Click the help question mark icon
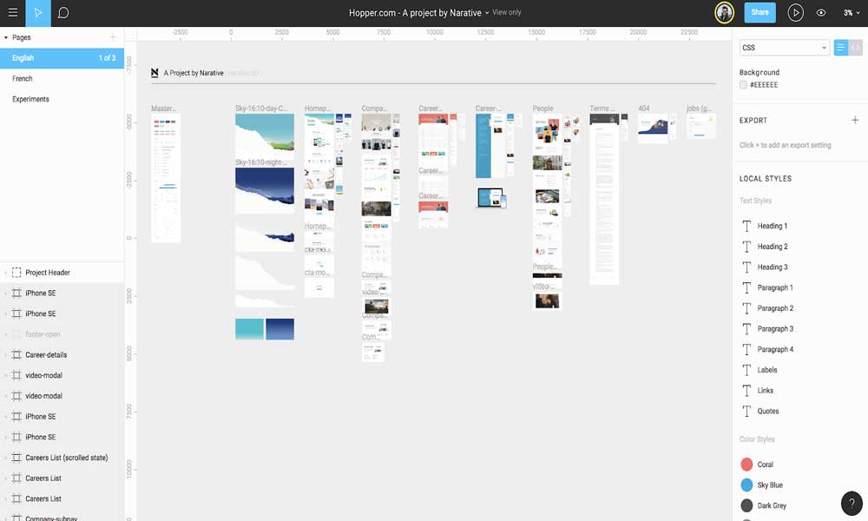This screenshot has width=868, height=521. click(851, 503)
